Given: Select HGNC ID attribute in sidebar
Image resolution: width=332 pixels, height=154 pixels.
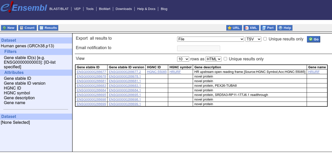Looking at the screenshot, I should pos(13,88).
